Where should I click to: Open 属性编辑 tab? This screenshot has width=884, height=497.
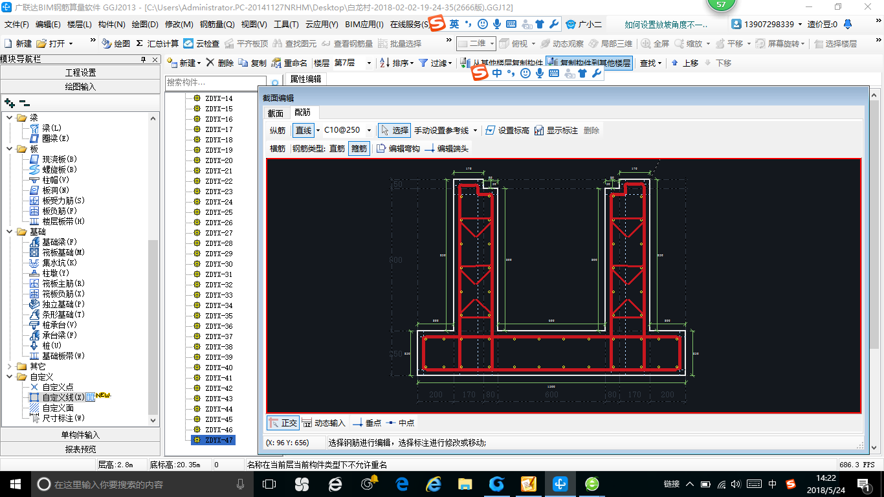pyautogui.click(x=305, y=79)
